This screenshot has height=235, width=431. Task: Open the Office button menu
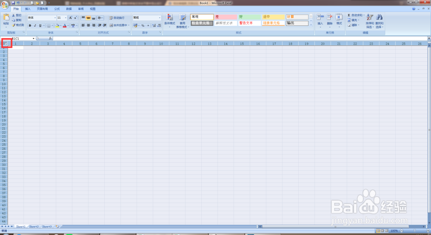tap(4, 5)
